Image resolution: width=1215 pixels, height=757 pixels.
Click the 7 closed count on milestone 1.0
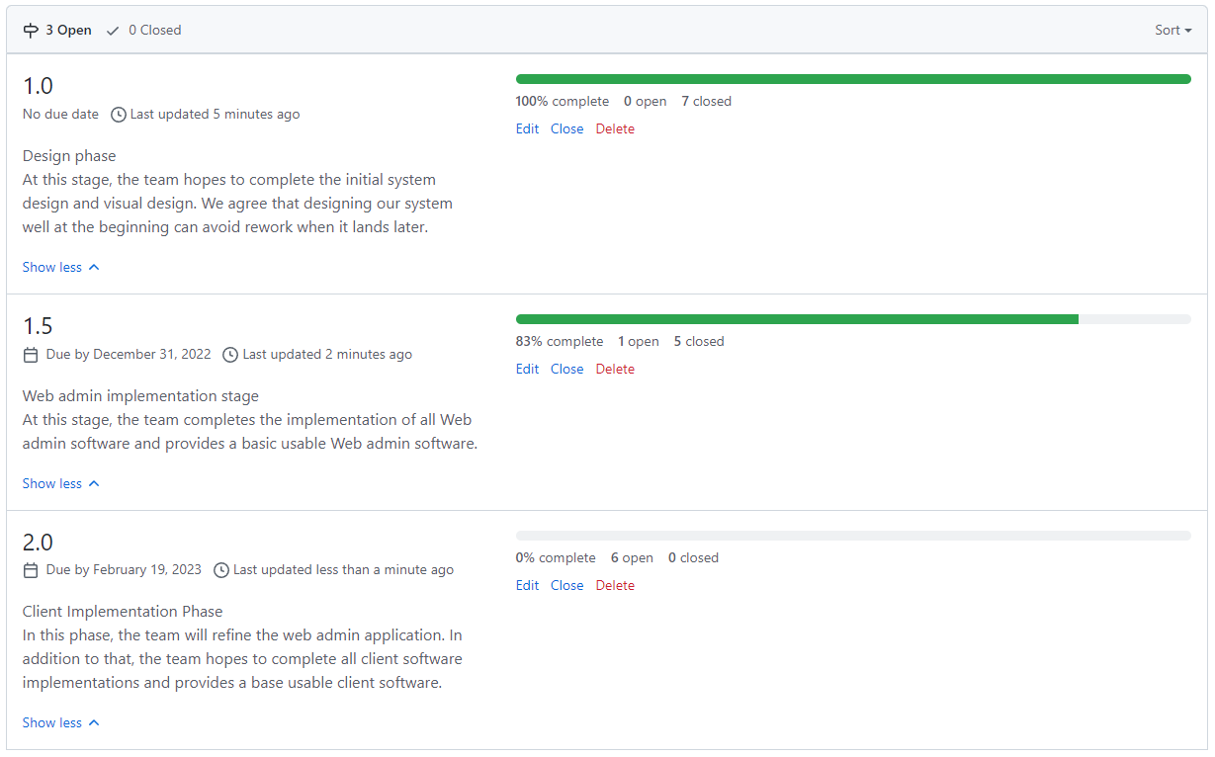click(706, 101)
